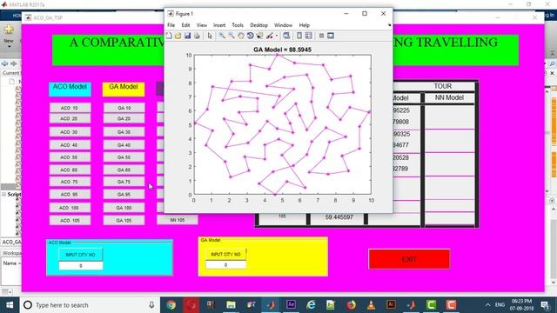Click the Show Plot Tools icon
Viewport: 557px width, 313px height.
click(x=331, y=36)
